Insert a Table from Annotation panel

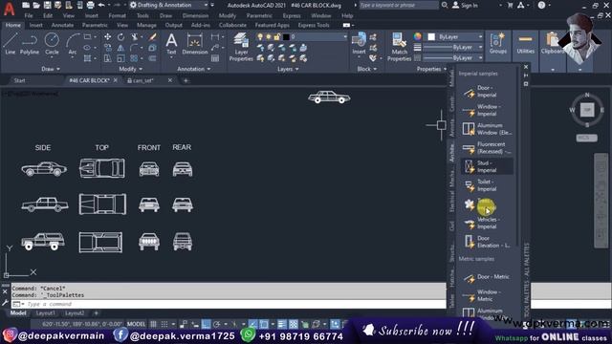[x=215, y=58]
